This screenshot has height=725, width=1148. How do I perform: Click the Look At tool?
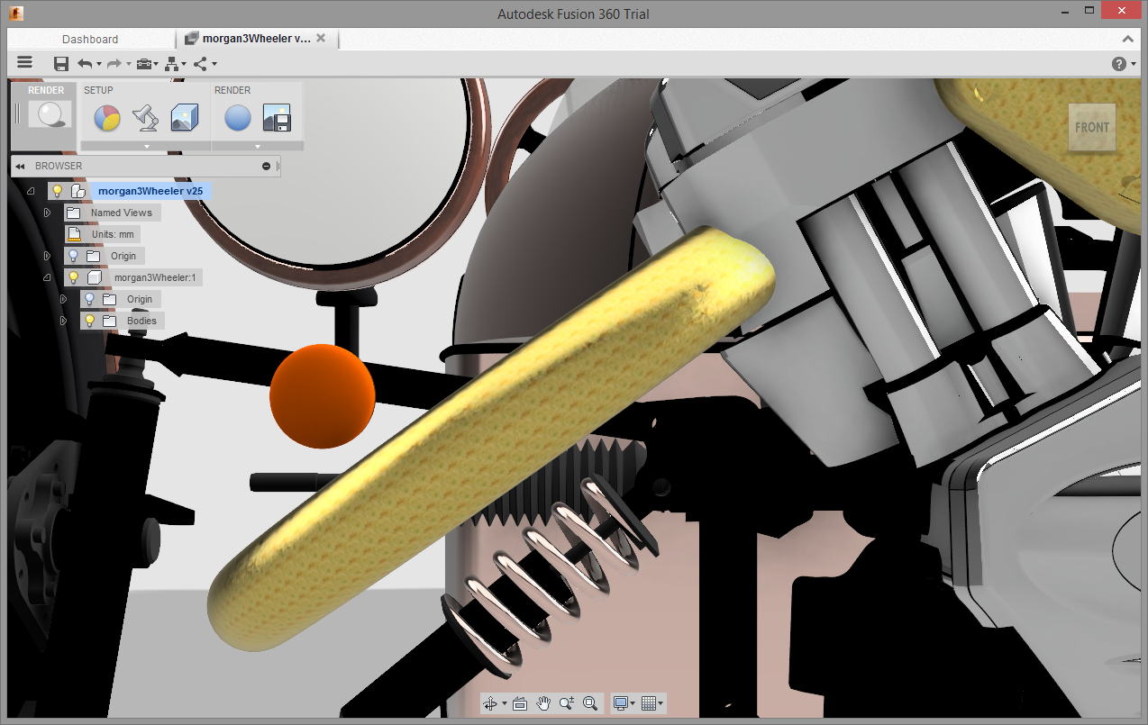[520, 703]
